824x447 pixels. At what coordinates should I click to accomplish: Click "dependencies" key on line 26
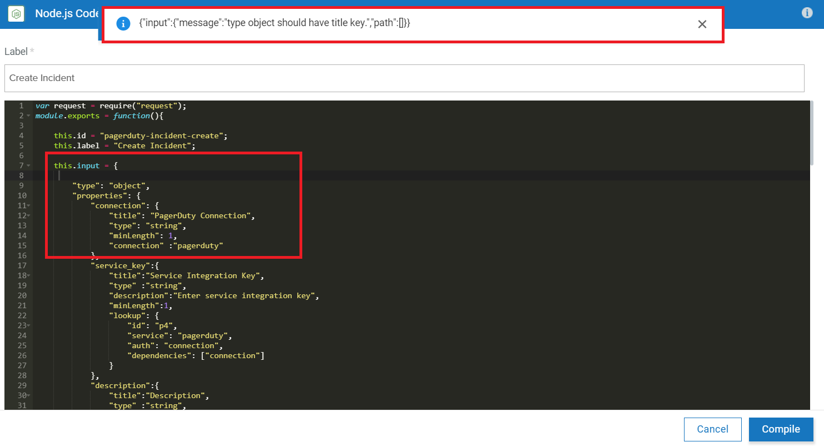pyautogui.click(x=159, y=355)
